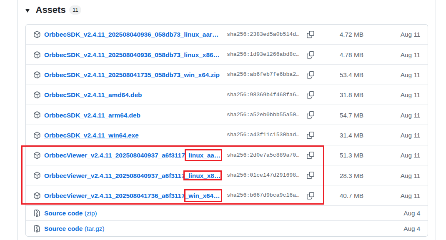Copy digest for OrbbecViewer linux_x86 asset
The width and height of the screenshot is (446, 240).
pos(310,175)
